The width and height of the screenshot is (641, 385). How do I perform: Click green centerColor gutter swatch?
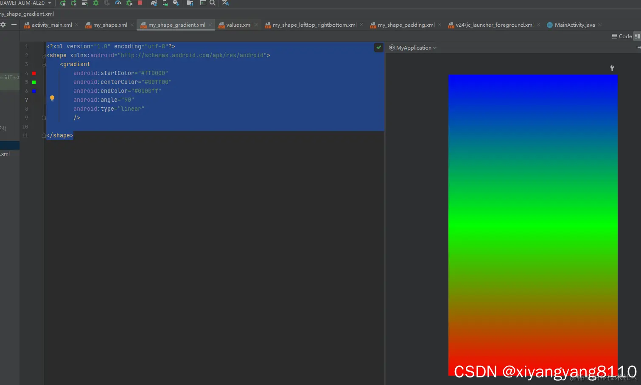point(34,82)
